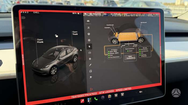Select the High Voltage lightning bolt tab
The height and width of the screenshot is (105, 188).
click(x=89, y=46)
